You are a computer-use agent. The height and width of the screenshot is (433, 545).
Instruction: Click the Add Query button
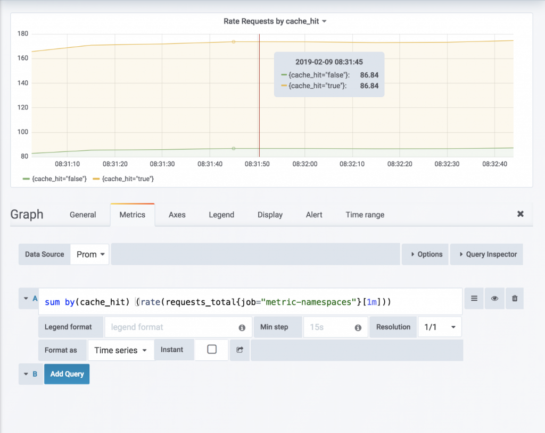click(67, 374)
